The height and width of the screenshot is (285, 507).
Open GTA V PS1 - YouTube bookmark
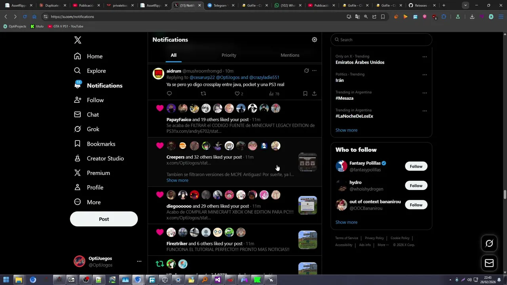click(65, 26)
